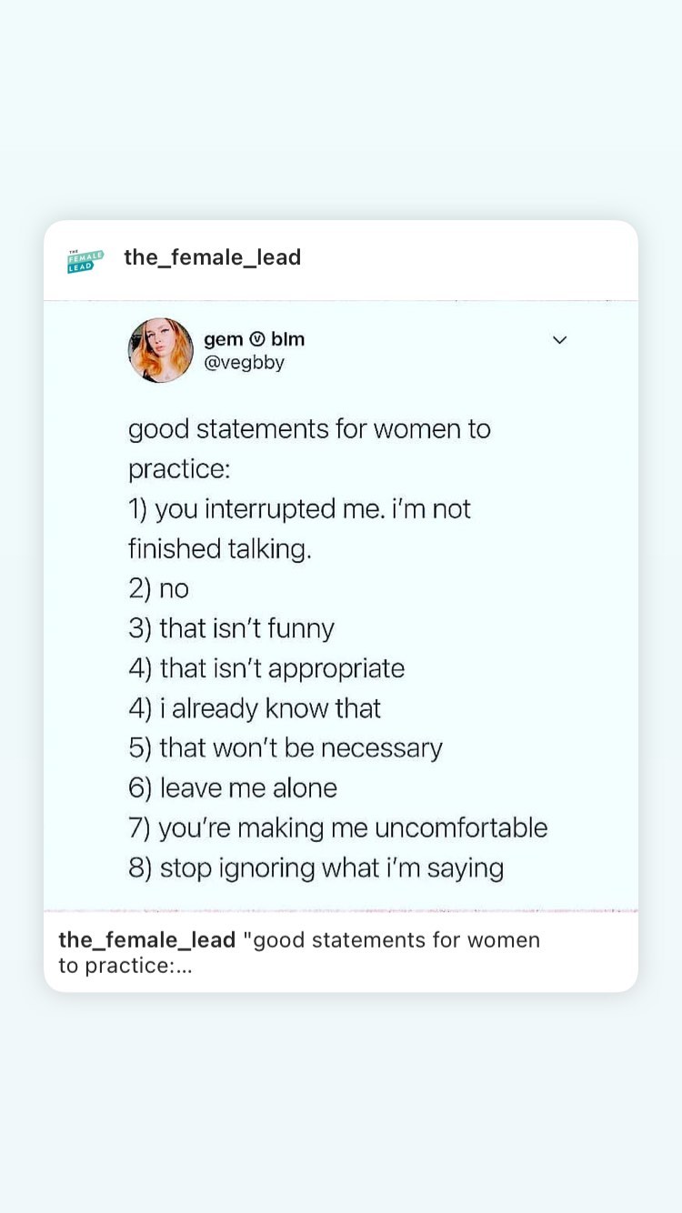
Task: Open the tweet's chevron dropdown menu
Action: pyautogui.click(x=559, y=340)
